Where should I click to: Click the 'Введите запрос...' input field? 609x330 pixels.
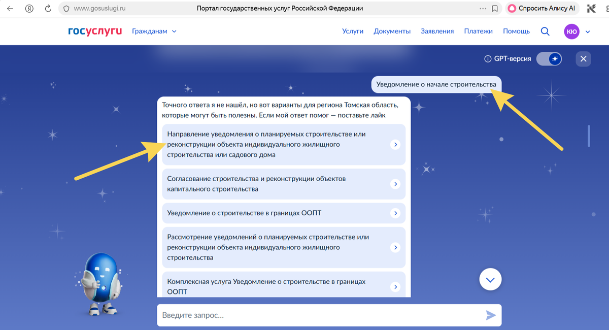click(x=304, y=315)
